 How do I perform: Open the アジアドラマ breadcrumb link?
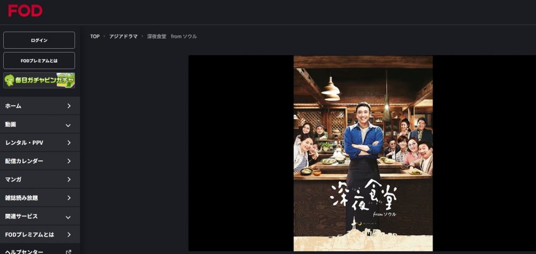[x=123, y=36]
